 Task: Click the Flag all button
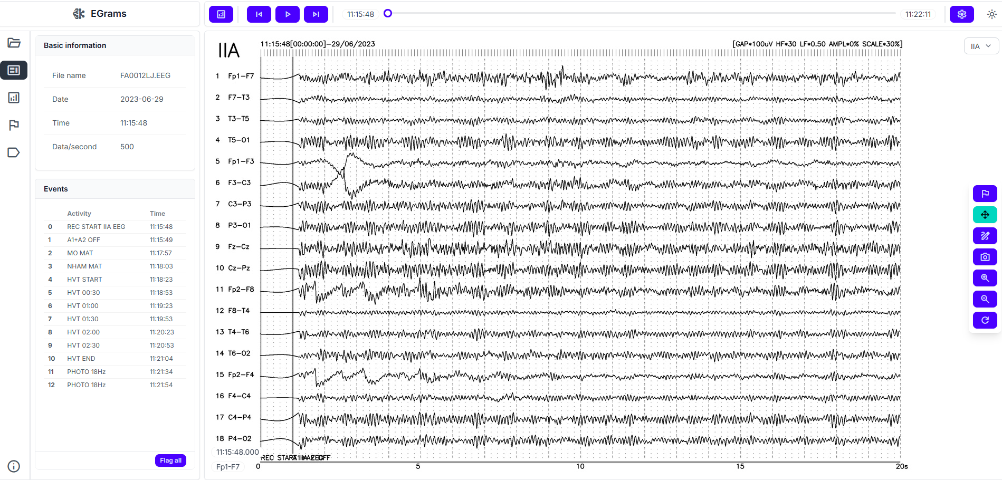pos(170,460)
